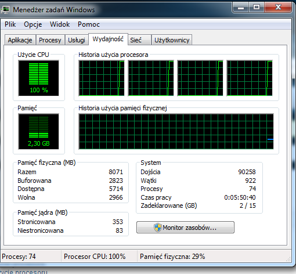Click the shield icon on Monitor zasobów
This screenshot has height=274, width=296.
pyautogui.click(x=158, y=228)
